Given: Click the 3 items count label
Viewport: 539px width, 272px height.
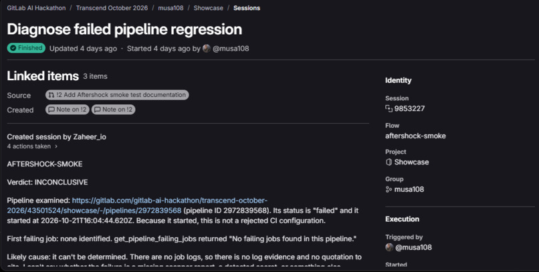Looking at the screenshot, I should tap(95, 76).
